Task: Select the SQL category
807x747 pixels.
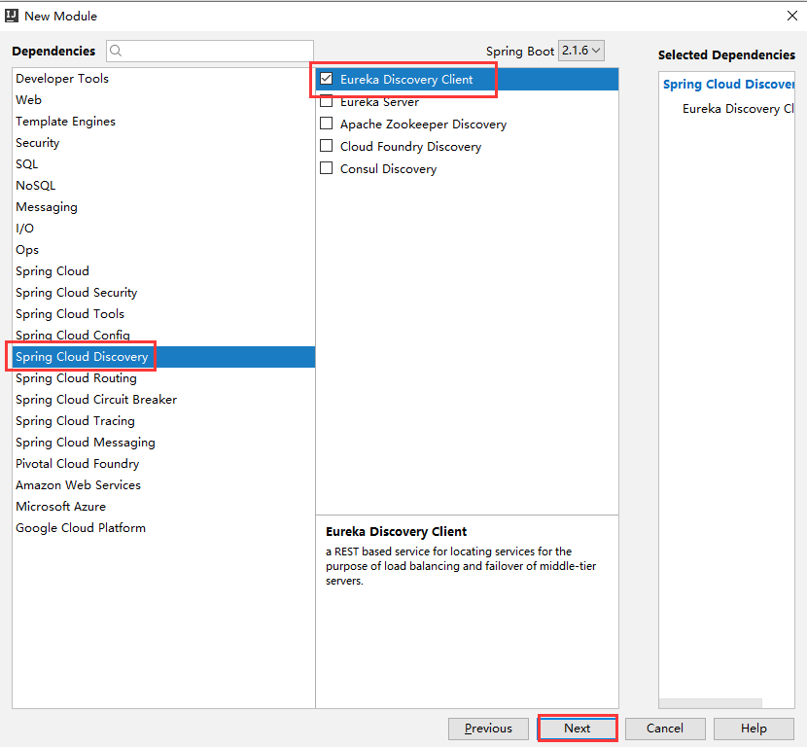Action: pyautogui.click(x=163, y=164)
